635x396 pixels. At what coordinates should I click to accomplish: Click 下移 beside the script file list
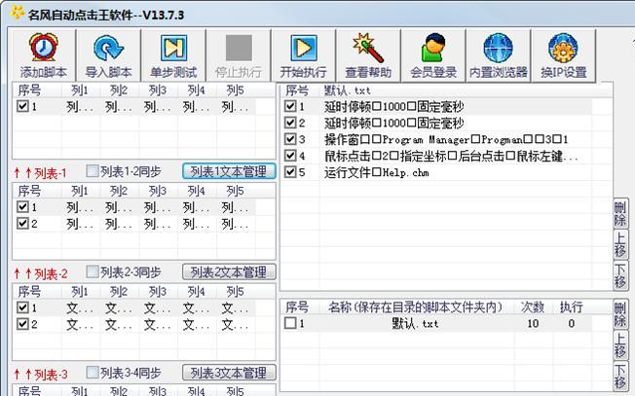(620, 377)
